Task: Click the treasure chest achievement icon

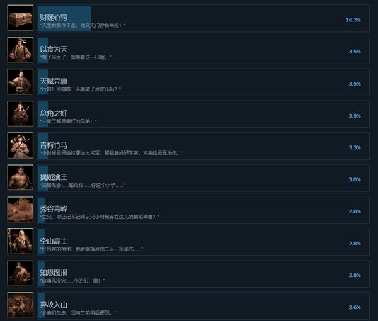Action: 20,18
